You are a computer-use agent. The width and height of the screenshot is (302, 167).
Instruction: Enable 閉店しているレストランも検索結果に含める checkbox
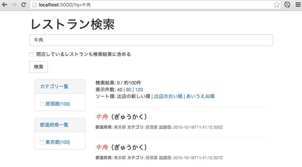pos(32,54)
